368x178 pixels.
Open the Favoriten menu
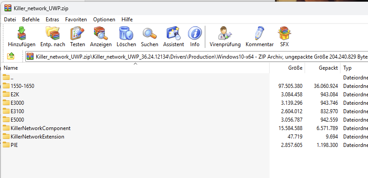pos(76,20)
